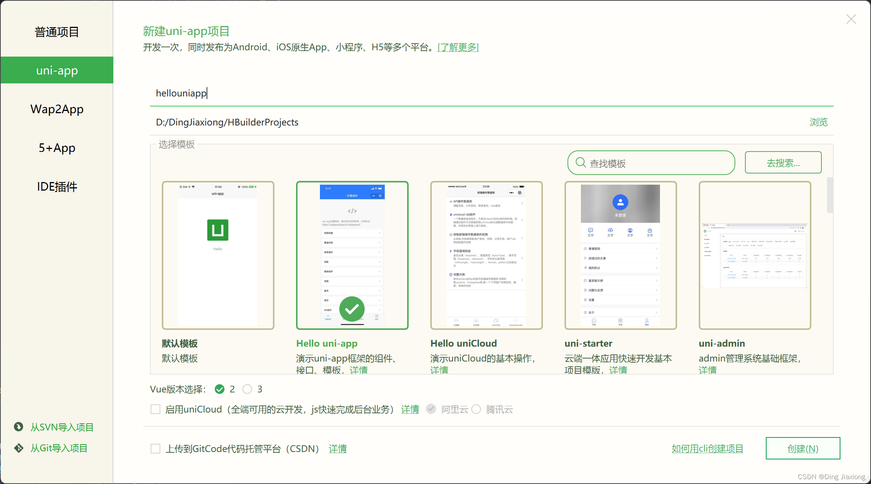Open 详情 link next to GitCode option
This screenshot has width=871, height=484.
337,449
